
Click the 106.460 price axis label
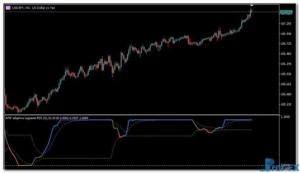(286, 54)
